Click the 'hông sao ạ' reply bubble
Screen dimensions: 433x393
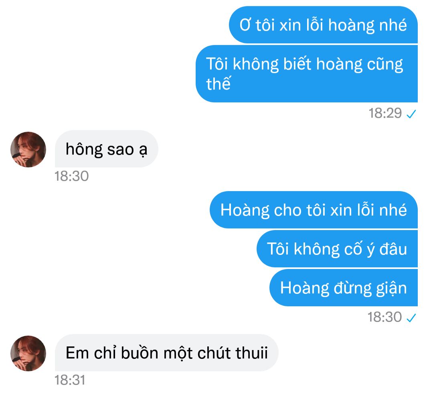[x=107, y=149]
